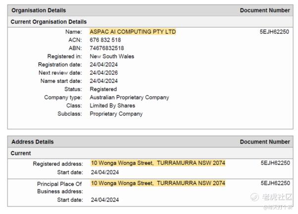
Task: Click the document number beside Principal Place Of Business
Action: click(274, 183)
